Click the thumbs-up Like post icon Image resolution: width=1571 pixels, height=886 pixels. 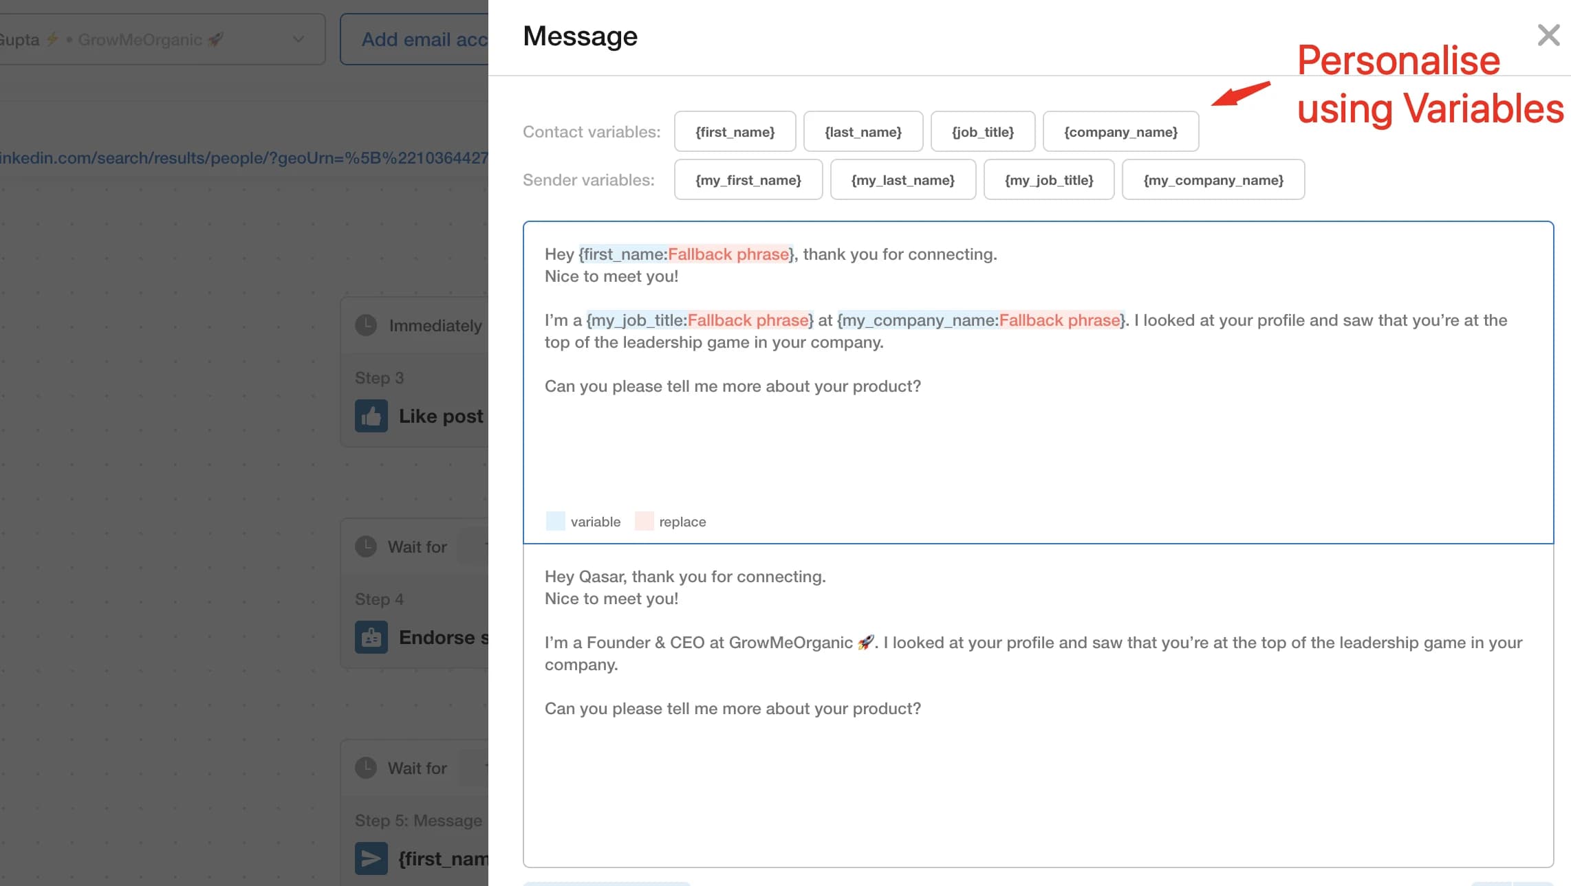tap(371, 416)
